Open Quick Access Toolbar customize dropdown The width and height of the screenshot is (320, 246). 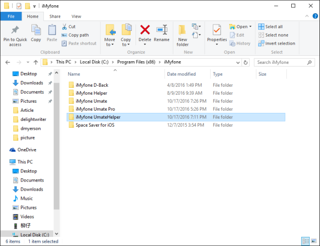(x=35, y=6)
